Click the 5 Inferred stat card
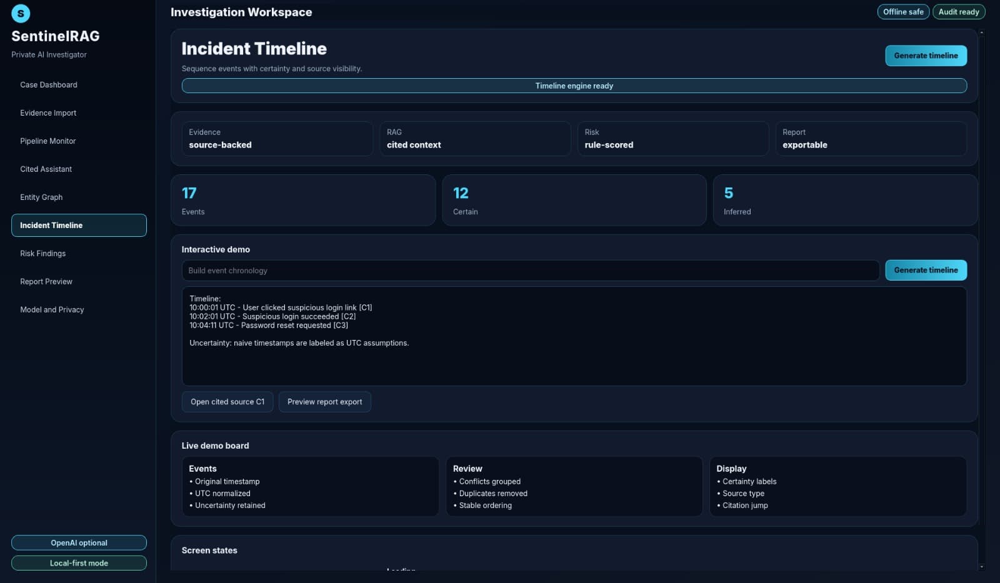1000x583 pixels. pos(845,200)
